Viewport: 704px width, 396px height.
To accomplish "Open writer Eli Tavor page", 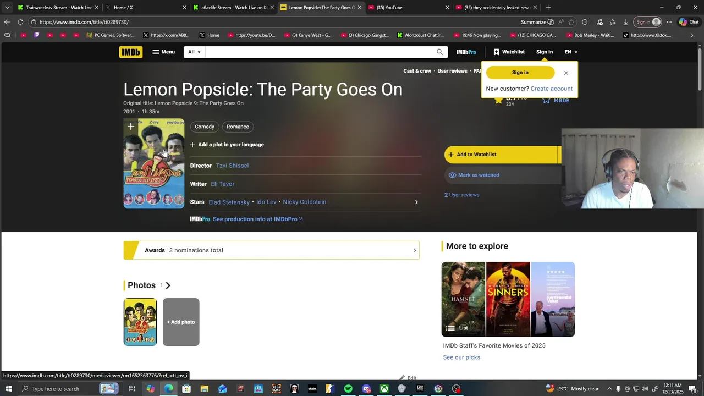I will pyautogui.click(x=223, y=184).
